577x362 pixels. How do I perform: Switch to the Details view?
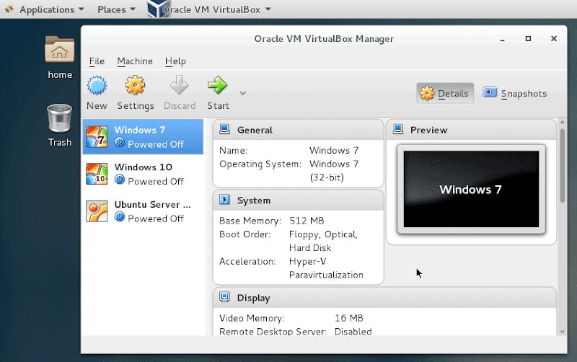tap(445, 94)
